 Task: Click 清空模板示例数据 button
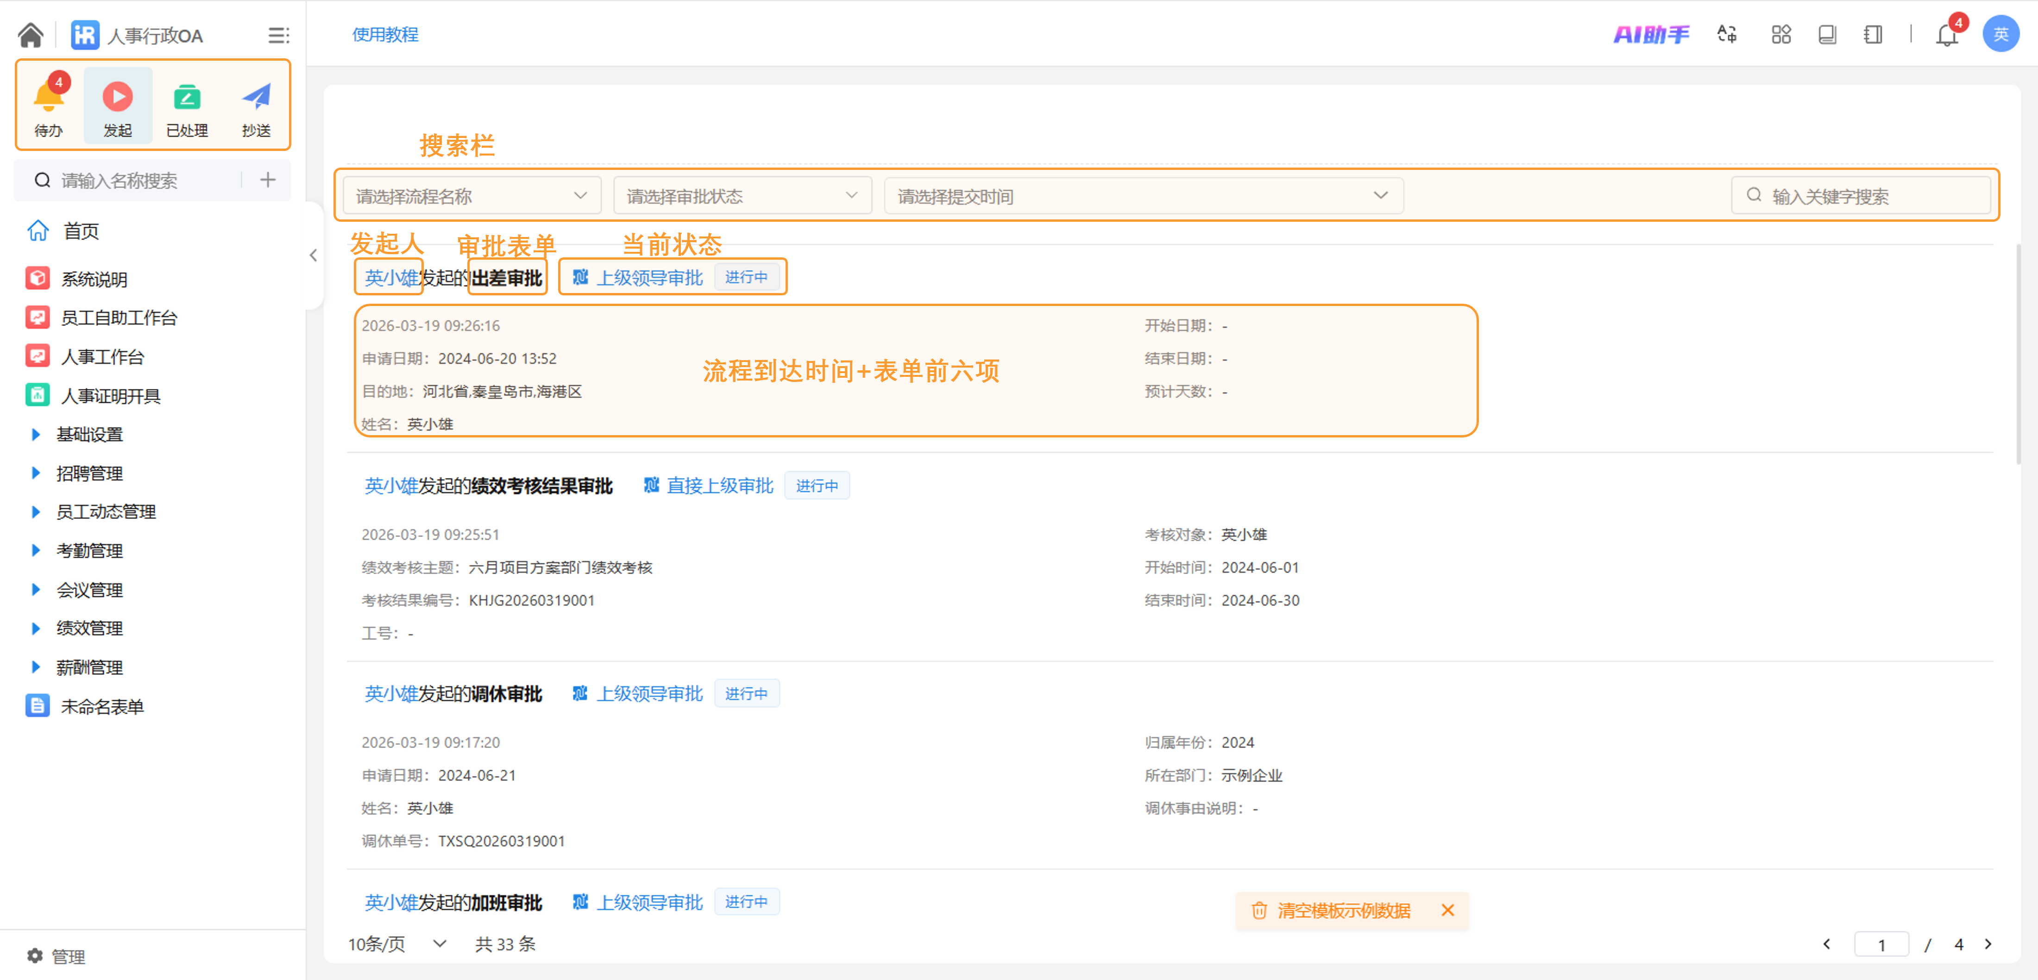[x=1343, y=911]
